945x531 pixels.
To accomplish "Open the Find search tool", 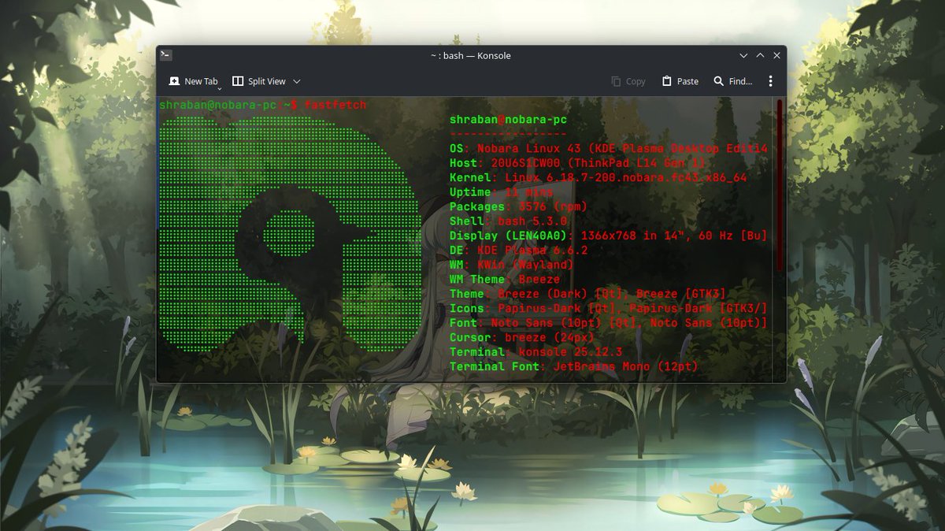I will click(732, 81).
